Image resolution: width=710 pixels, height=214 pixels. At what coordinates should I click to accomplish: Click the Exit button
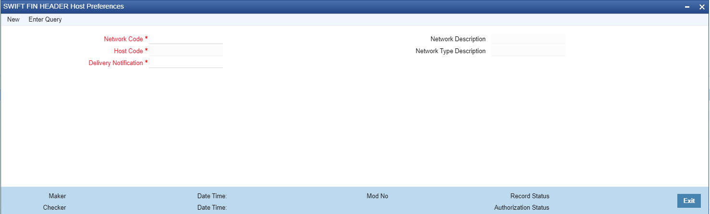689,201
